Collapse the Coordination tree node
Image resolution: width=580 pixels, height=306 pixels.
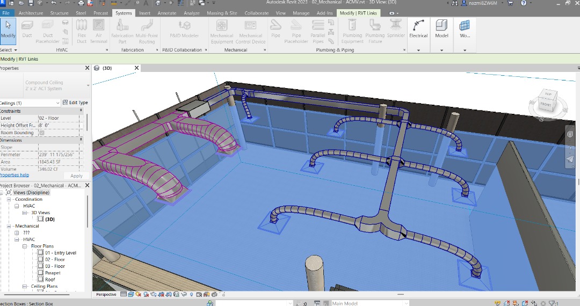tap(9, 199)
